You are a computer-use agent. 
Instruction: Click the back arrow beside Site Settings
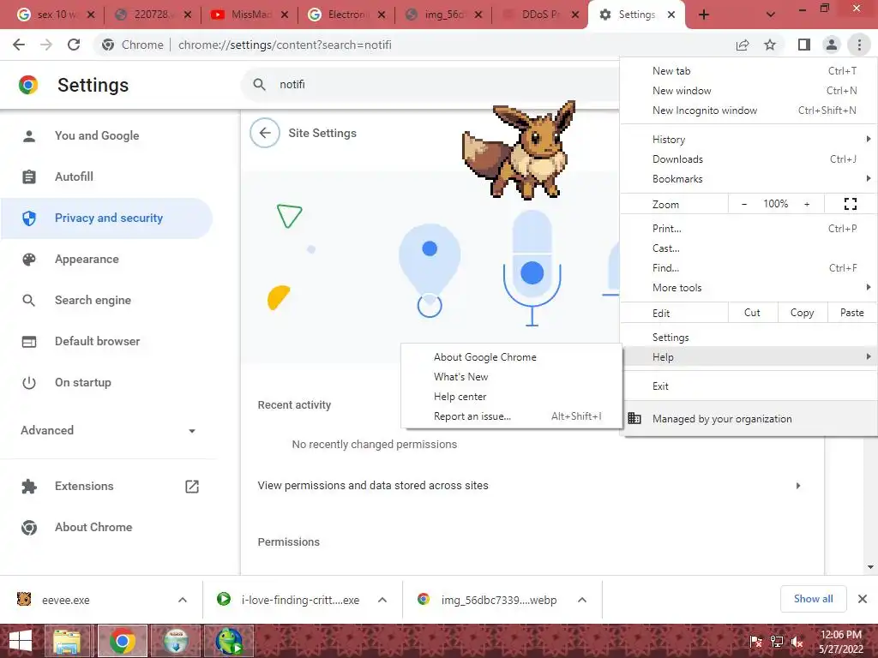pos(265,133)
